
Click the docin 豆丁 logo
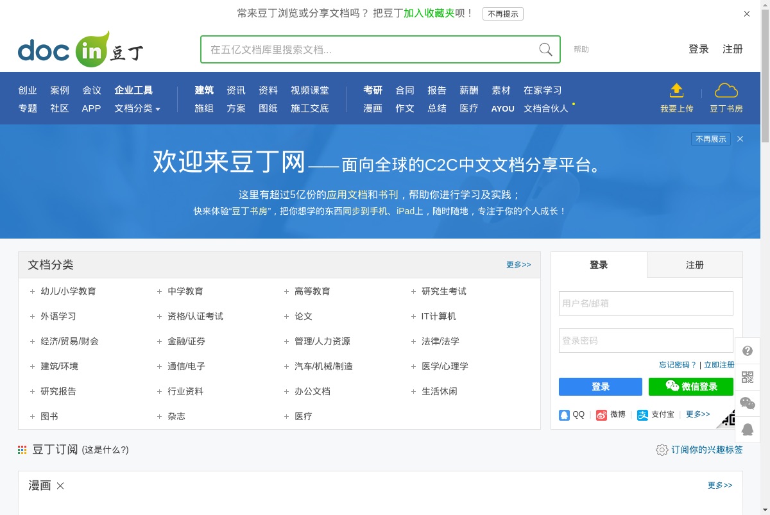coord(81,49)
